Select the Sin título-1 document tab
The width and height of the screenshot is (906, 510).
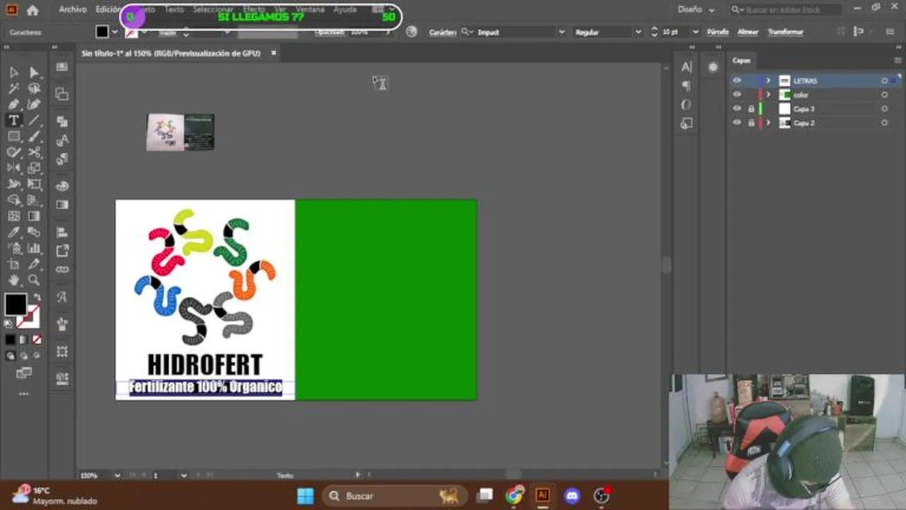tap(171, 53)
